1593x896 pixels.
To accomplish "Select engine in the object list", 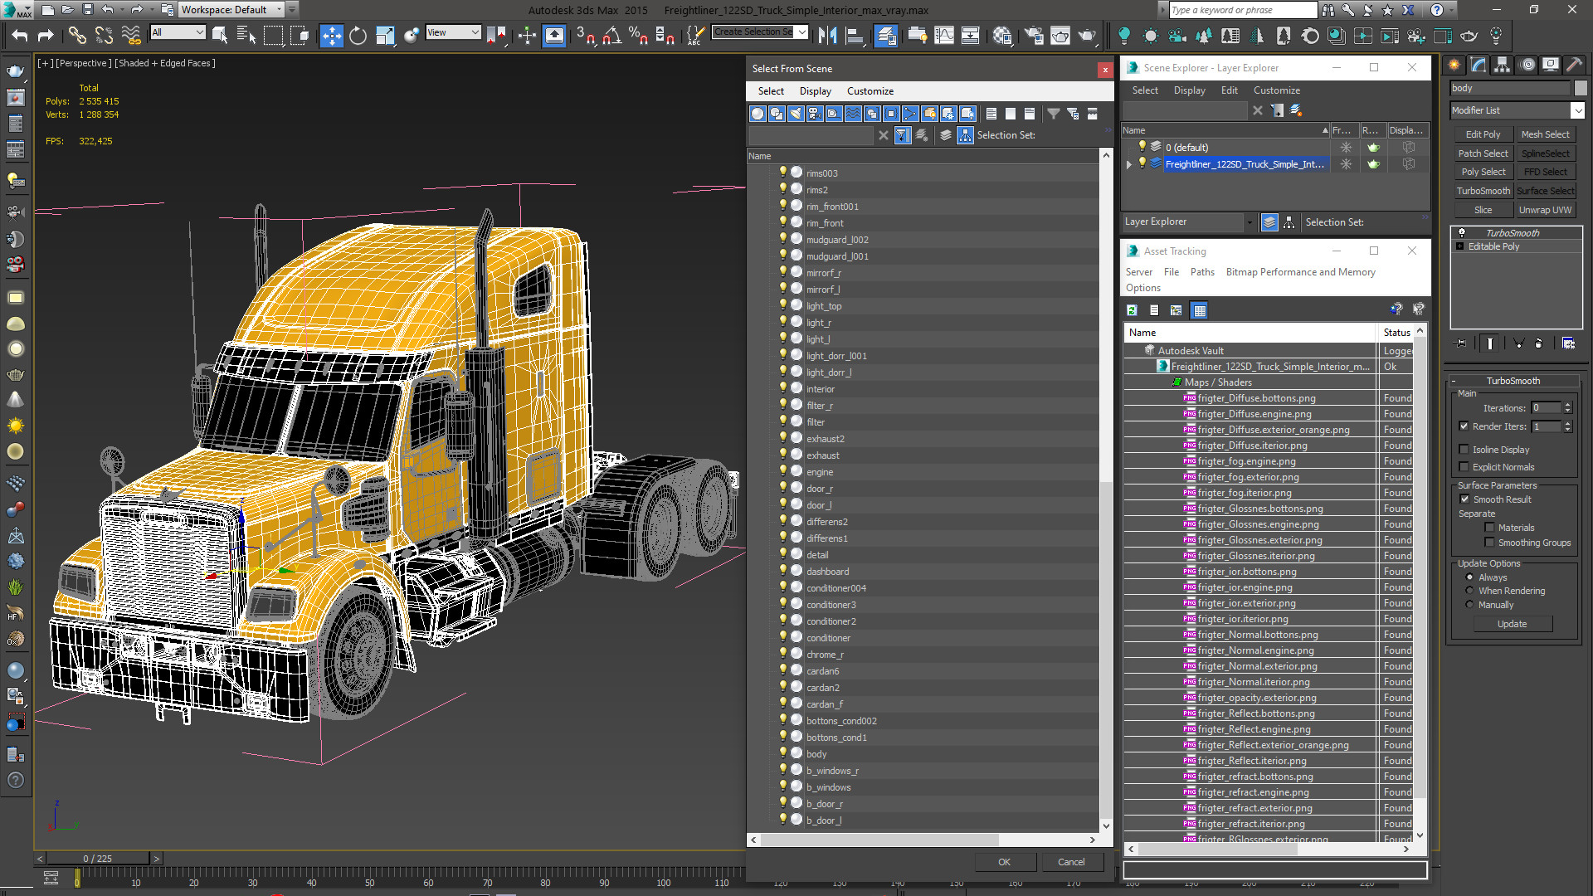I will pyautogui.click(x=819, y=472).
